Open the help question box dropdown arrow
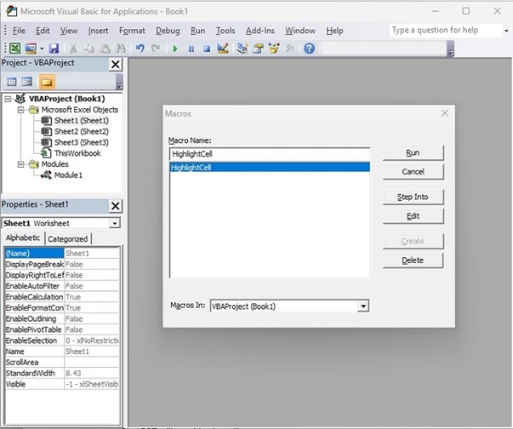The image size is (513, 429). pos(506,31)
